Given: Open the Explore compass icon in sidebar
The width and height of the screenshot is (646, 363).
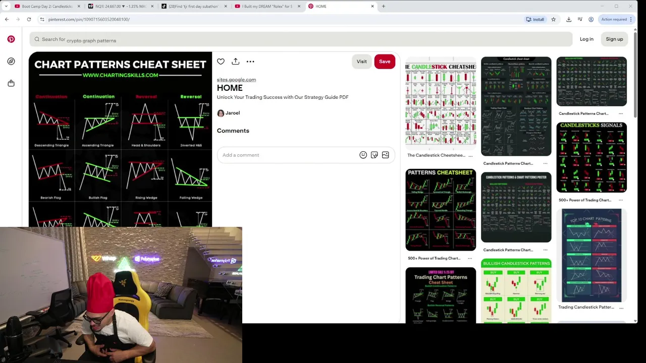Looking at the screenshot, I should click(11, 61).
